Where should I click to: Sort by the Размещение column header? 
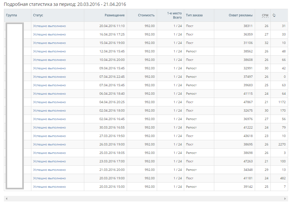[114, 15]
